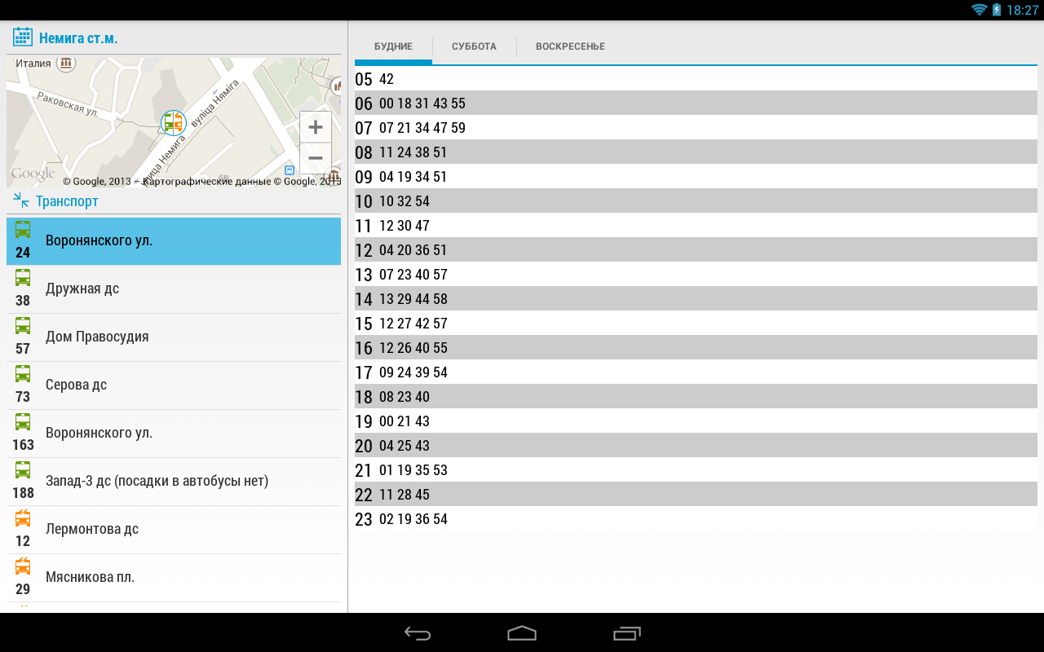
Task: Tap the hour label 17
Action: [x=364, y=372]
